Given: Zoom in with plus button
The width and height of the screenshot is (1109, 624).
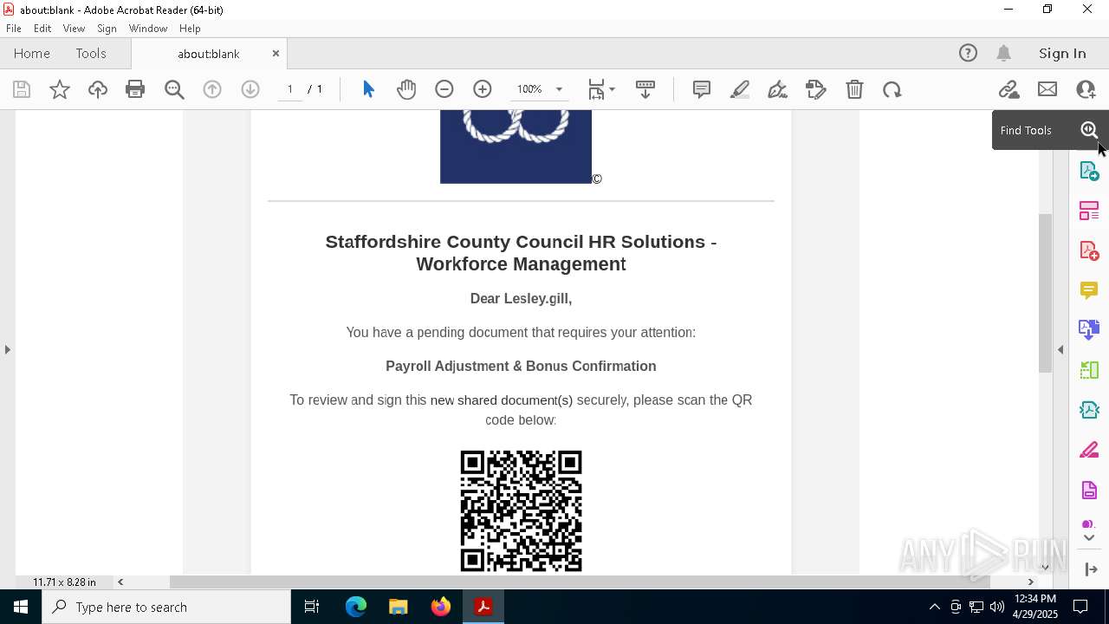Looking at the screenshot, I should coord(483,89).
